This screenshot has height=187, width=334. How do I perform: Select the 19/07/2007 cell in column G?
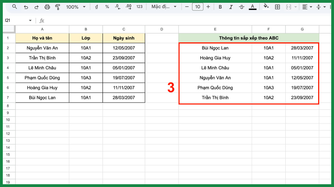302,88
